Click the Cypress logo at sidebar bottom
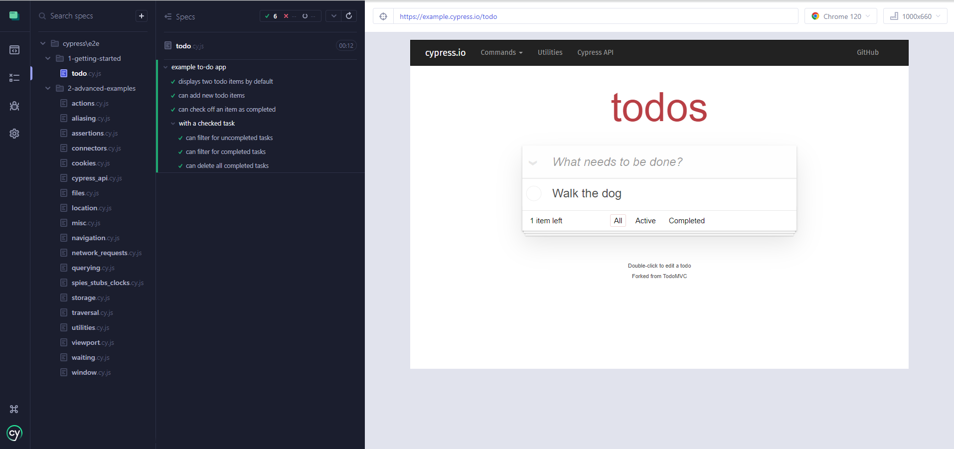Image resolution: width=954 pixels, height=449 pixels. 14,433
